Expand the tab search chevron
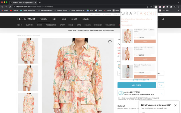 click(x=178, y=3)
